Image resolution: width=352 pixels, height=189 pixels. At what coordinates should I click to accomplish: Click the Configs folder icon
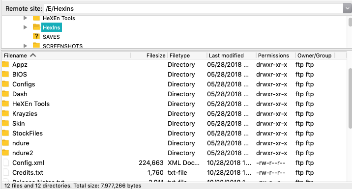coord(5,84)
